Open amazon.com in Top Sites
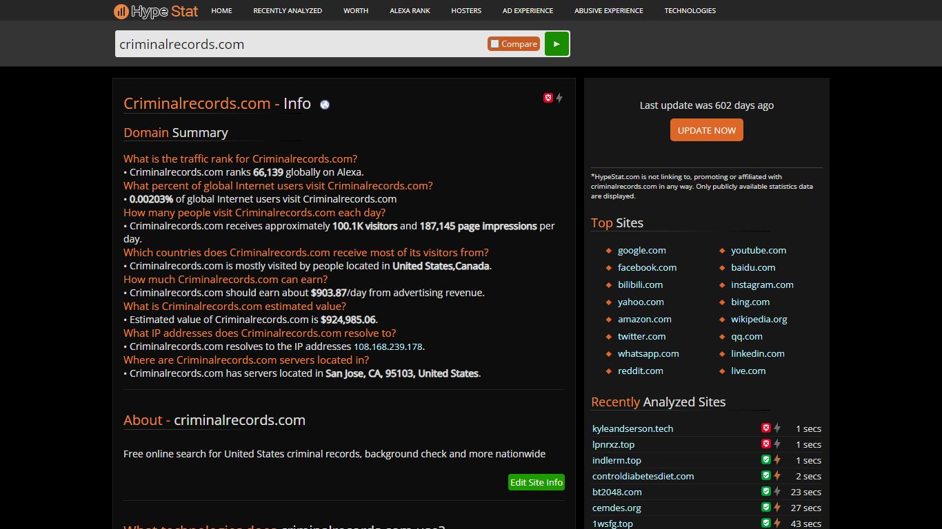The image size is (942, 529). pyautogui.click(x=645, y=319)
